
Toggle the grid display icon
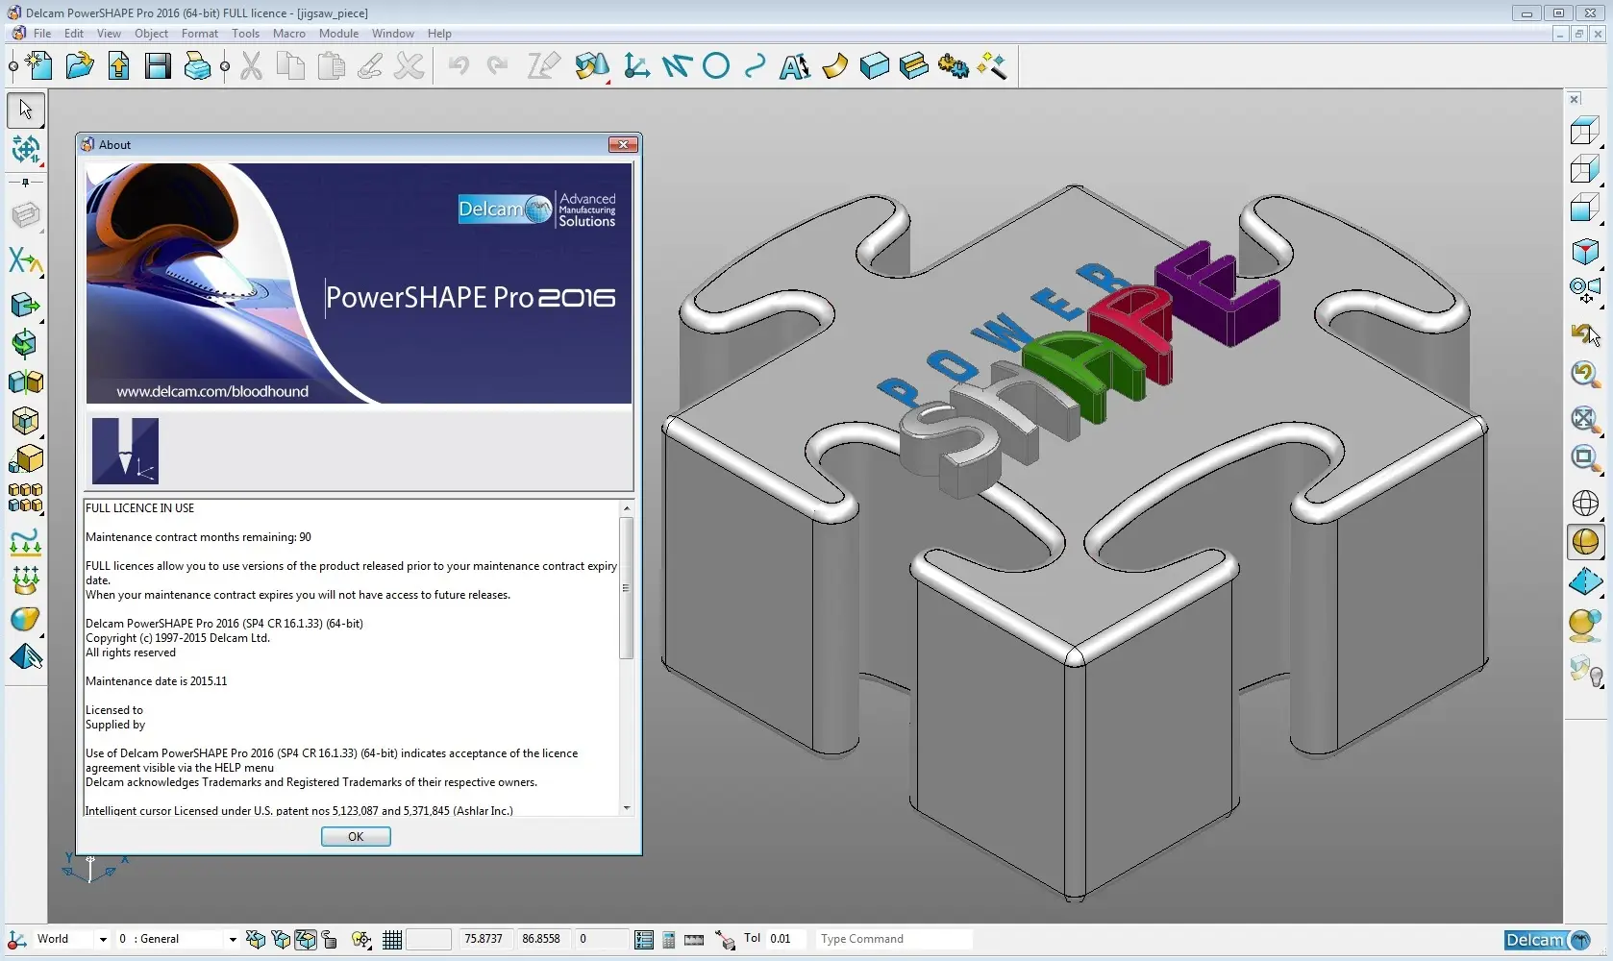coord(392,940)
